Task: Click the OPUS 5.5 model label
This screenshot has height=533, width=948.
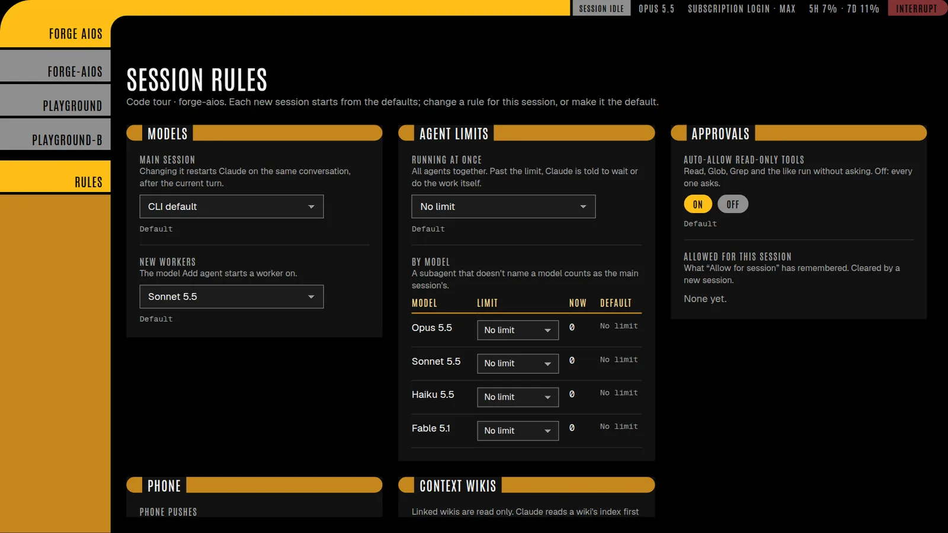Action: click(x=656, y=9)
